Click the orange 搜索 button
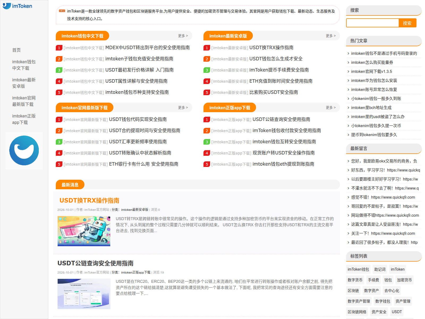 tap(407, 23)
